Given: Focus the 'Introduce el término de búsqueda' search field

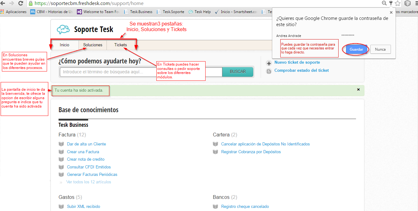Looking at the screenshot, I should click(141, 72).
